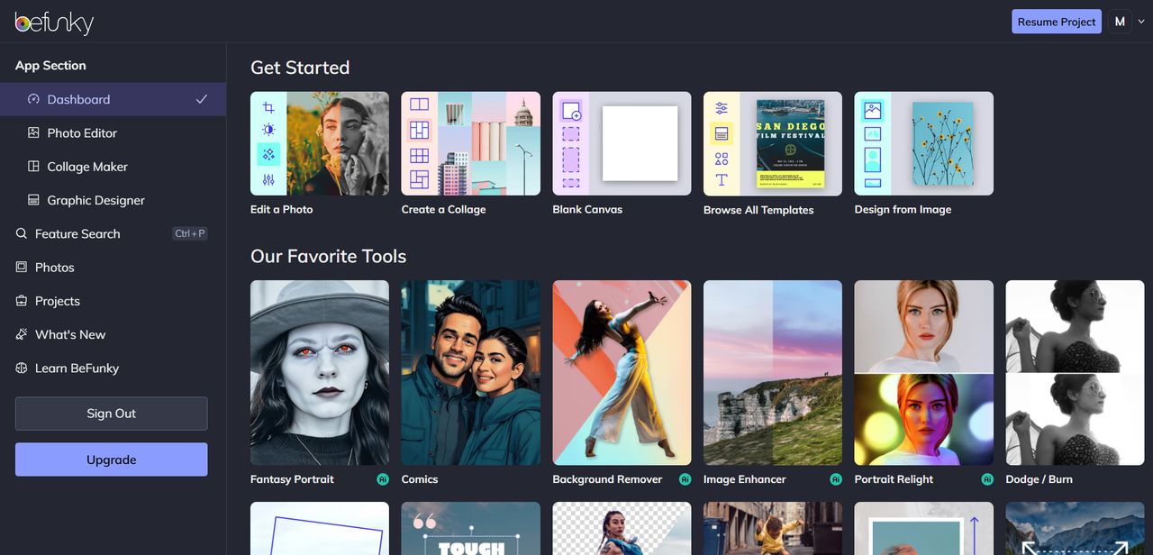Click the Photos sidebar icon
The height and width of the screenshot is (555, 1153).
pos(22,268)
